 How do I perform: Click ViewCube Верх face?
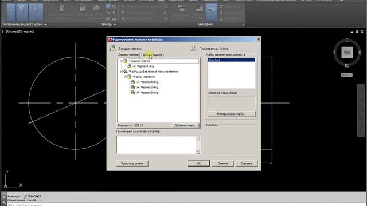pyautogui.click(x=347, y=52)
